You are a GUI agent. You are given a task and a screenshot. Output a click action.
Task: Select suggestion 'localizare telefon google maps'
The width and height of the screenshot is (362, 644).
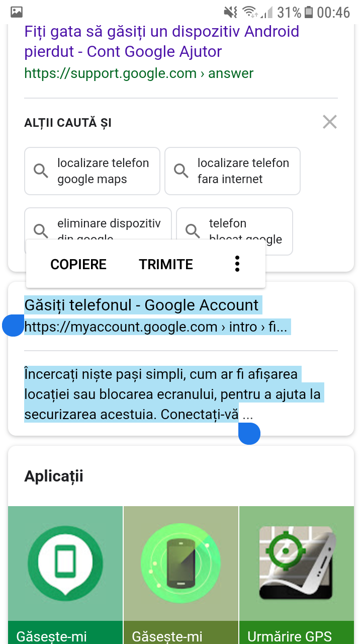click(x=92, y=171)
